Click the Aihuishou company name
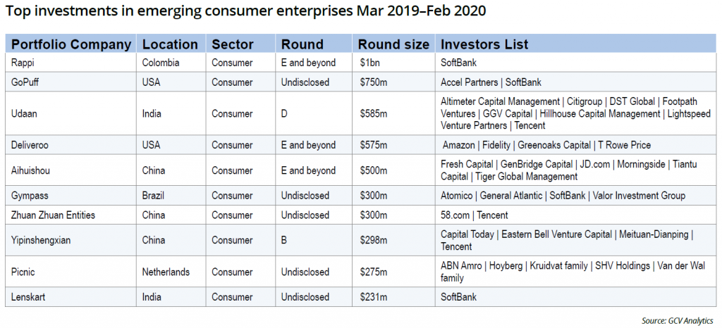This screenshot has height=328, width=722. click(x=31, y=170)
